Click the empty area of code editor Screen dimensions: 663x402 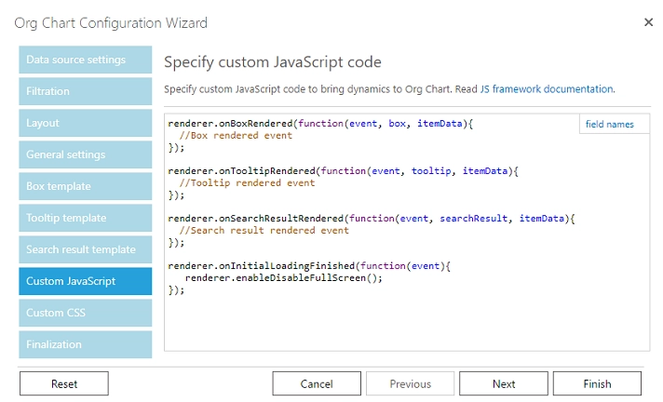pos(406,324)
